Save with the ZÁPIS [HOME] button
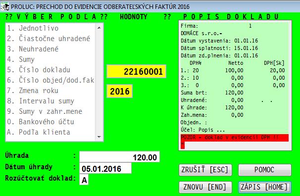Screen dimensions: 300x196 pyautogui.click(x=265, y=187)
